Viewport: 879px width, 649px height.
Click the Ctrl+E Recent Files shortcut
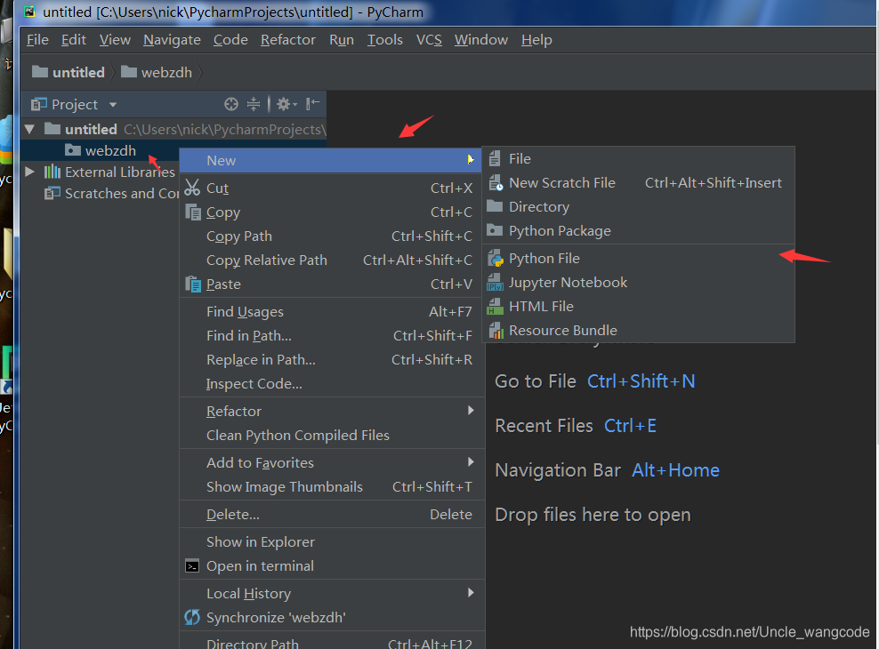click(x=630, y=426)
